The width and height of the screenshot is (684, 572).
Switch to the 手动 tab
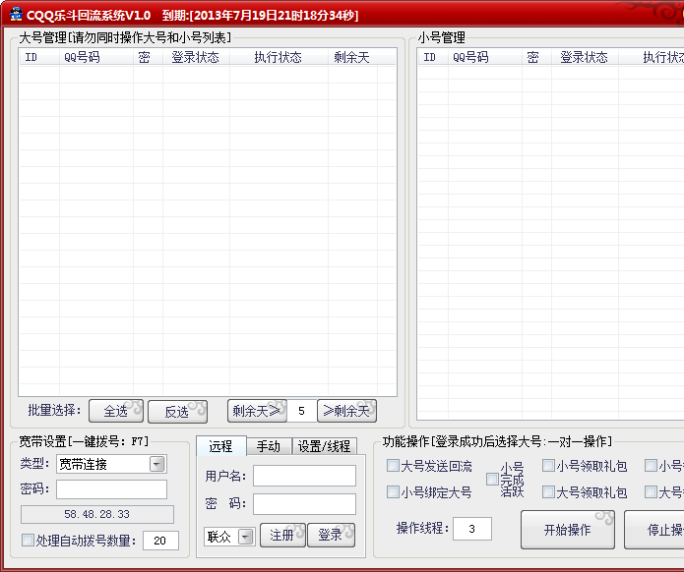coord(269,446)
